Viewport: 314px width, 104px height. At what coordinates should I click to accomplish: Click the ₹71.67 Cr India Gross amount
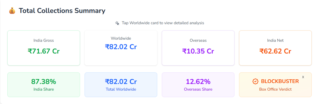pos(44,51)
